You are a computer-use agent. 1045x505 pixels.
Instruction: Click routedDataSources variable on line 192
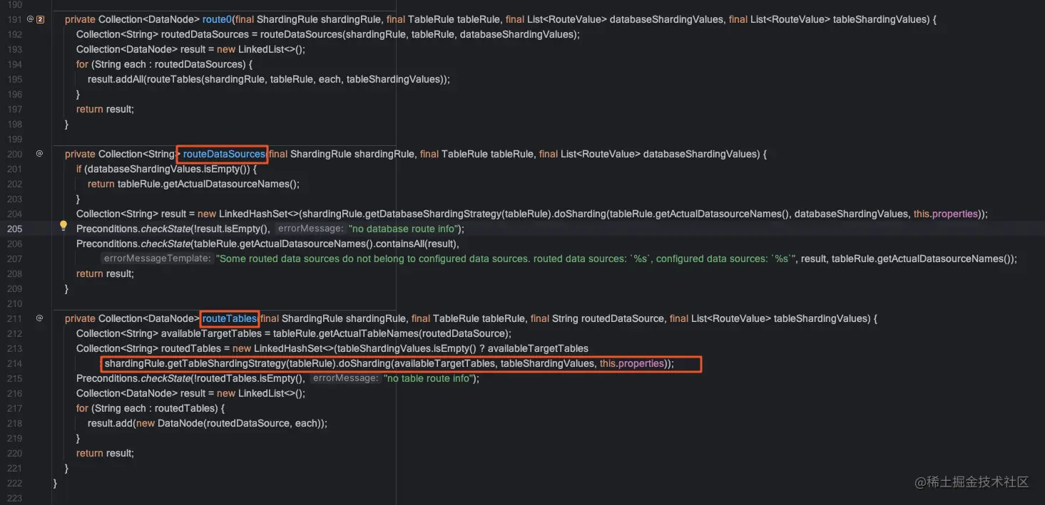(x=206, y=34)
